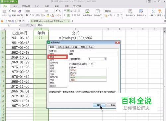This screenshot has width=166, height=121.
Task: Click the font color A icon
Action: point(53,15)
